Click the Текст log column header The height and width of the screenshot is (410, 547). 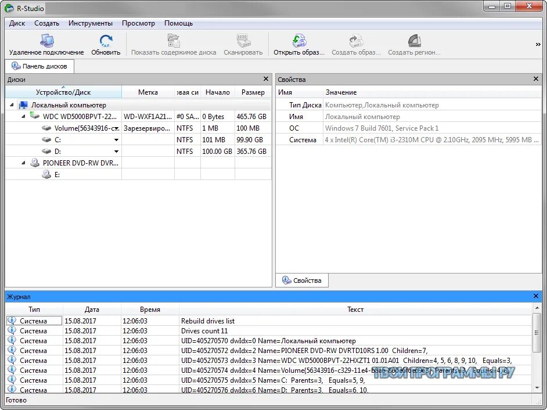(355, 309)
